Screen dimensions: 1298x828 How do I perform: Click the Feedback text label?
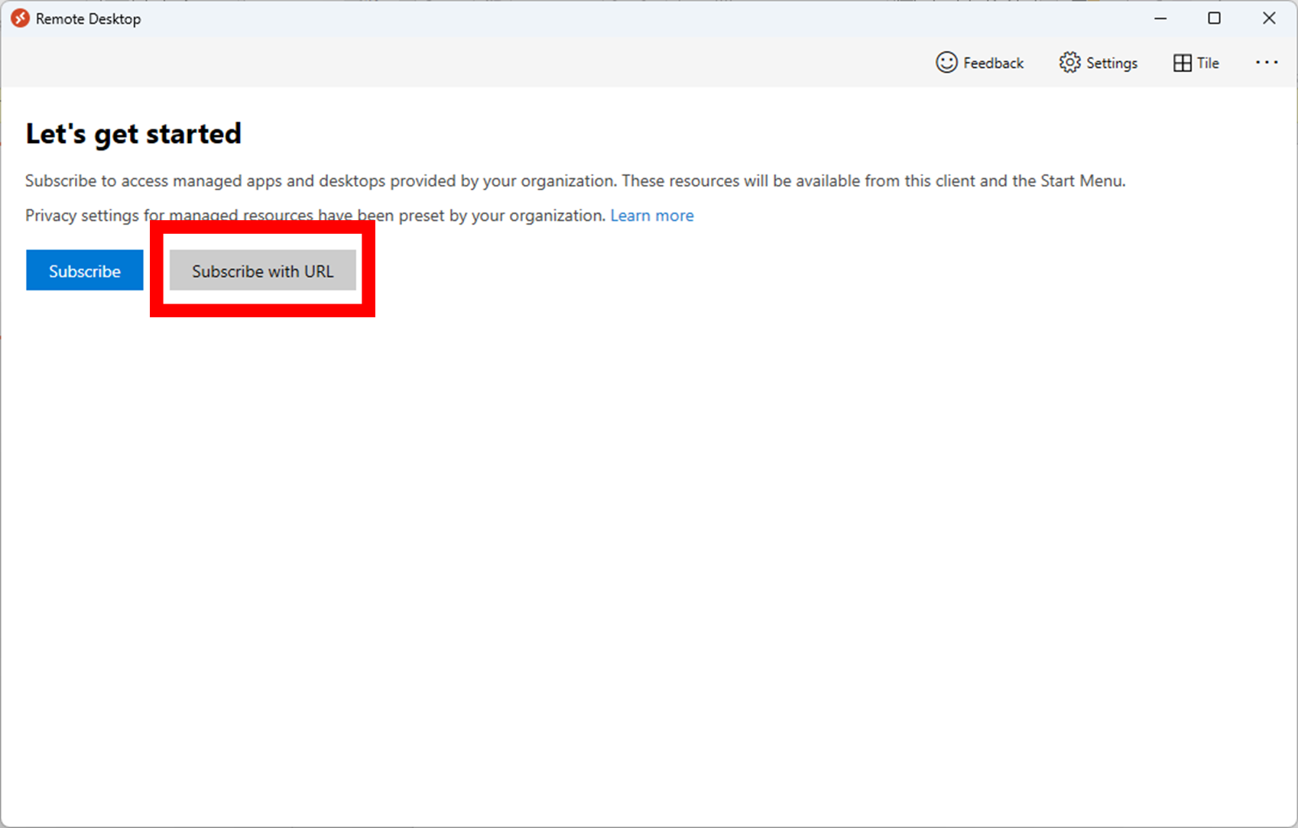(993, 63)
